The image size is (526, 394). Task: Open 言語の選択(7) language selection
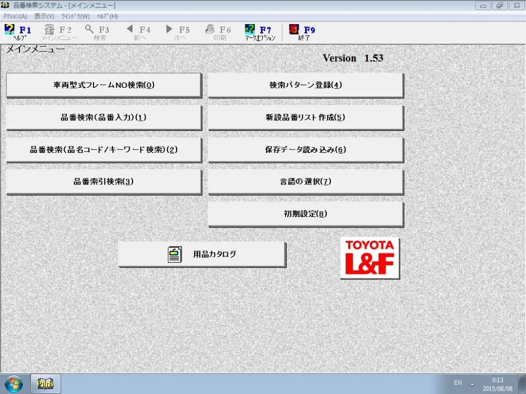tap(306, 182)
